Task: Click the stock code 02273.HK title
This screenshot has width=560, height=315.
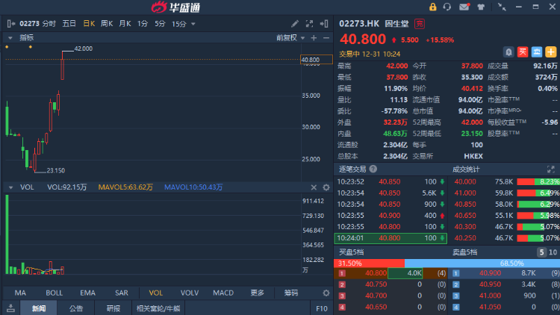Action: pyautogui.click(x=359, y=24)
